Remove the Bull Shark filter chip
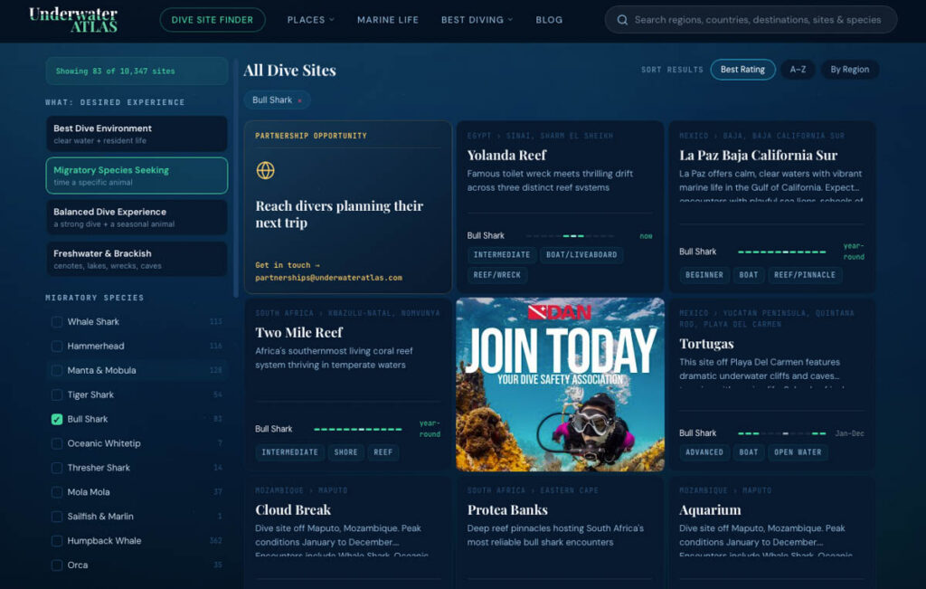Viewport: 926px width, 589px height. pyautogui.click(x=300, y=100)
